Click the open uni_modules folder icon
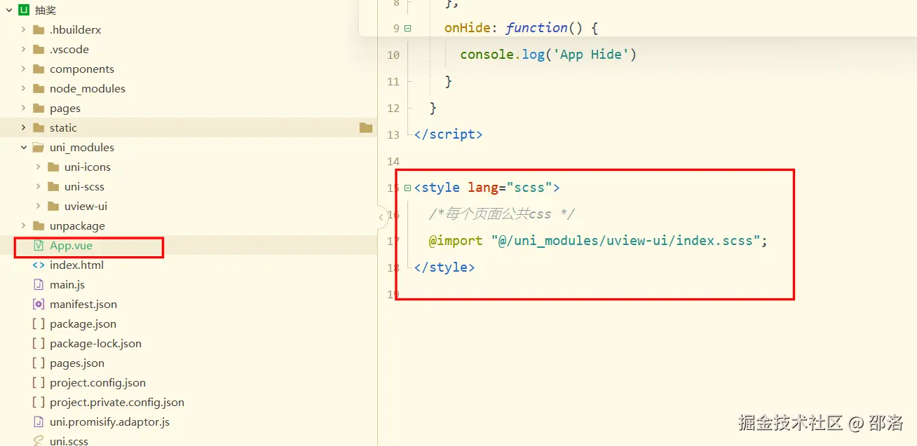The height and width of the screenshot is (446, 917). [x=39, y=148]
